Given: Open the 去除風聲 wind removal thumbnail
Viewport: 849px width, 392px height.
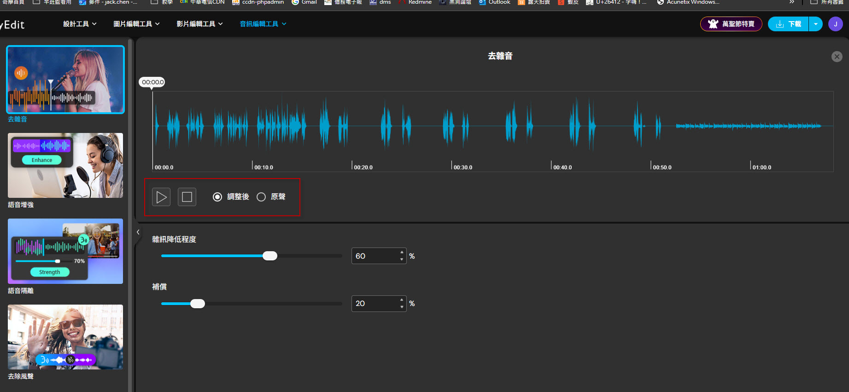Looking at the screenshot, I should click(x=65, y=337).
